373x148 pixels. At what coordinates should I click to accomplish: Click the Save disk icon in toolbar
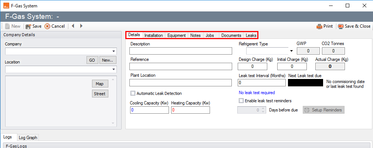pos(28,26)
